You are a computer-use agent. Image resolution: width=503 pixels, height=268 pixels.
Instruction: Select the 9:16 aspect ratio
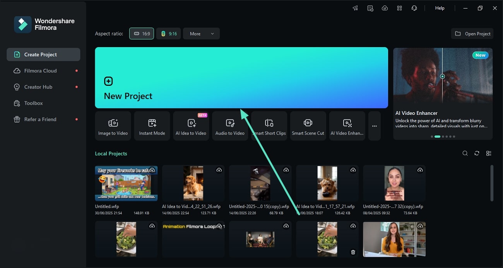tap(169, 34)
